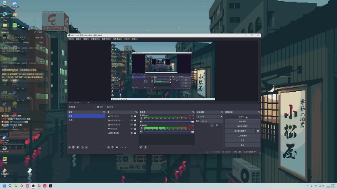Image resolution: width=337 pixels, height=189 pixels.
Task: Undock the Sources panel via float icon
Action: click(136, 112)
